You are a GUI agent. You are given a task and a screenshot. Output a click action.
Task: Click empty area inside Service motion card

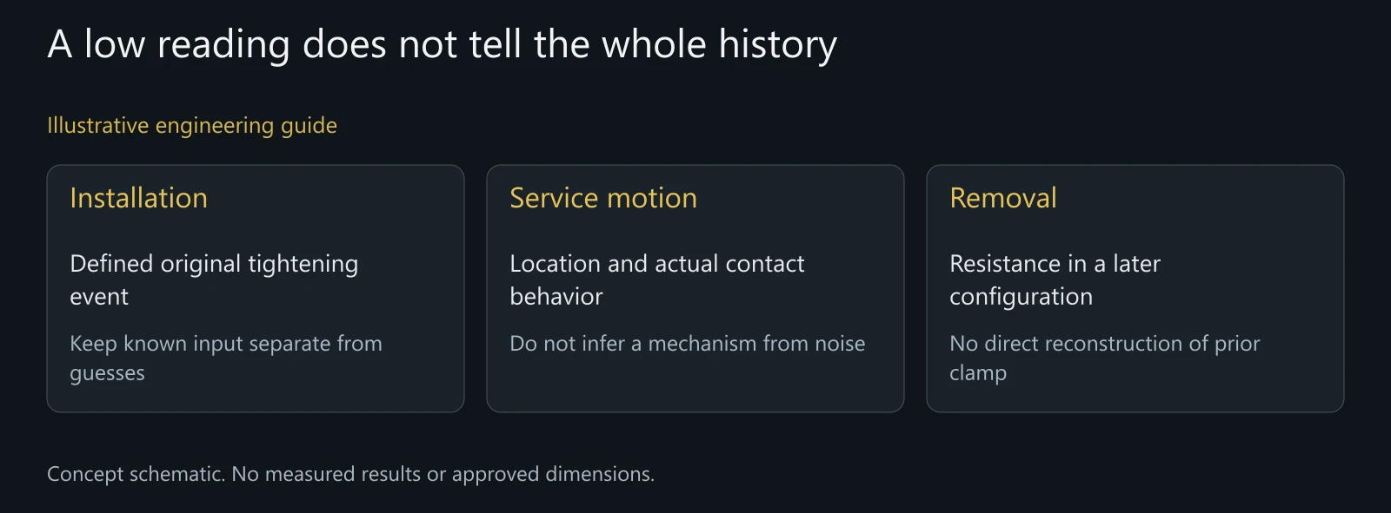point(695,386)
